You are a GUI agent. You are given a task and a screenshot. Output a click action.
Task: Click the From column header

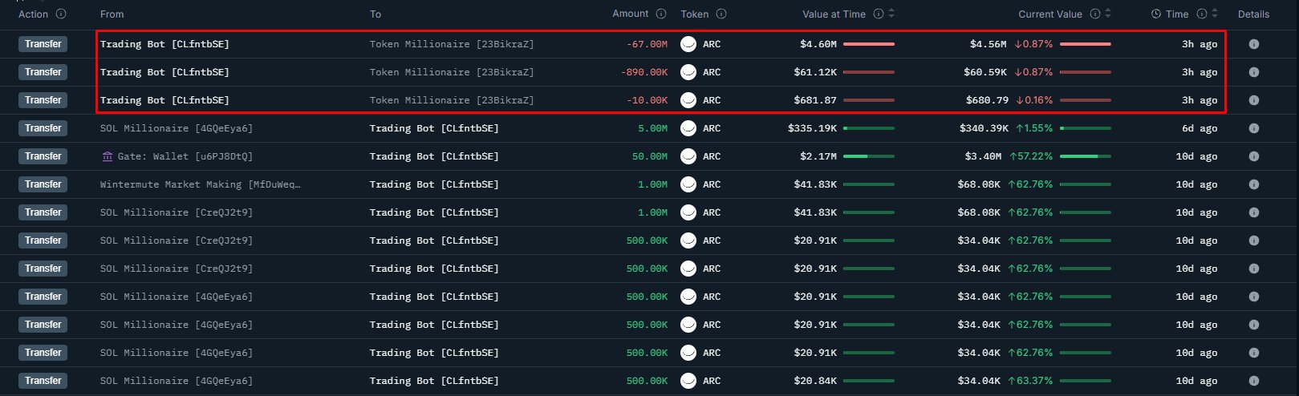click(x=112, y=14)
